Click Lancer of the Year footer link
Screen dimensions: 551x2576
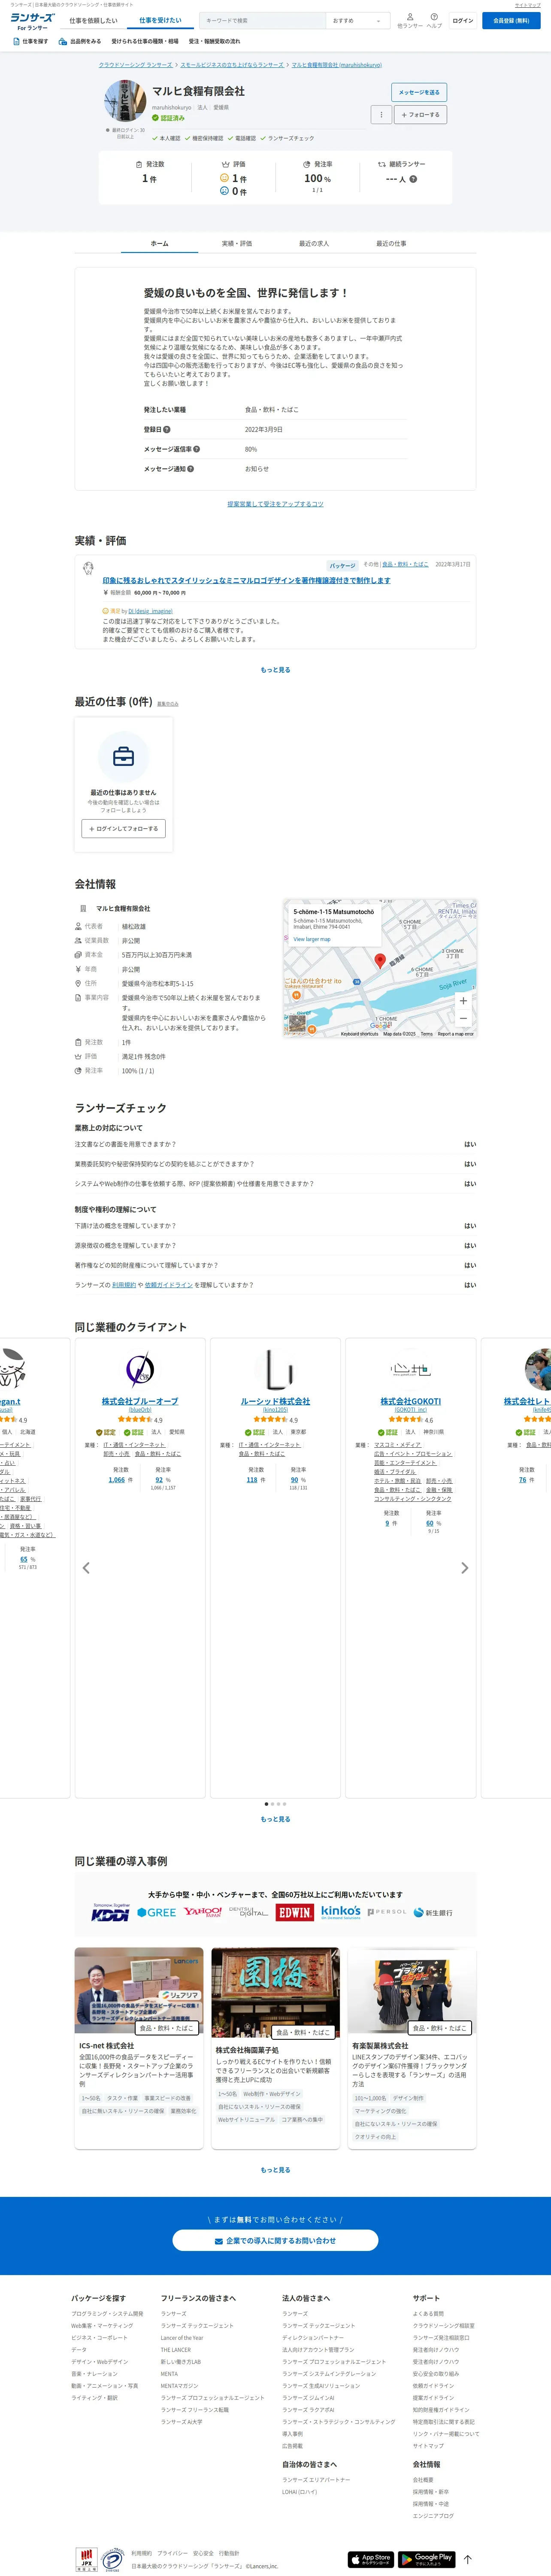(x=182, y=2338)
